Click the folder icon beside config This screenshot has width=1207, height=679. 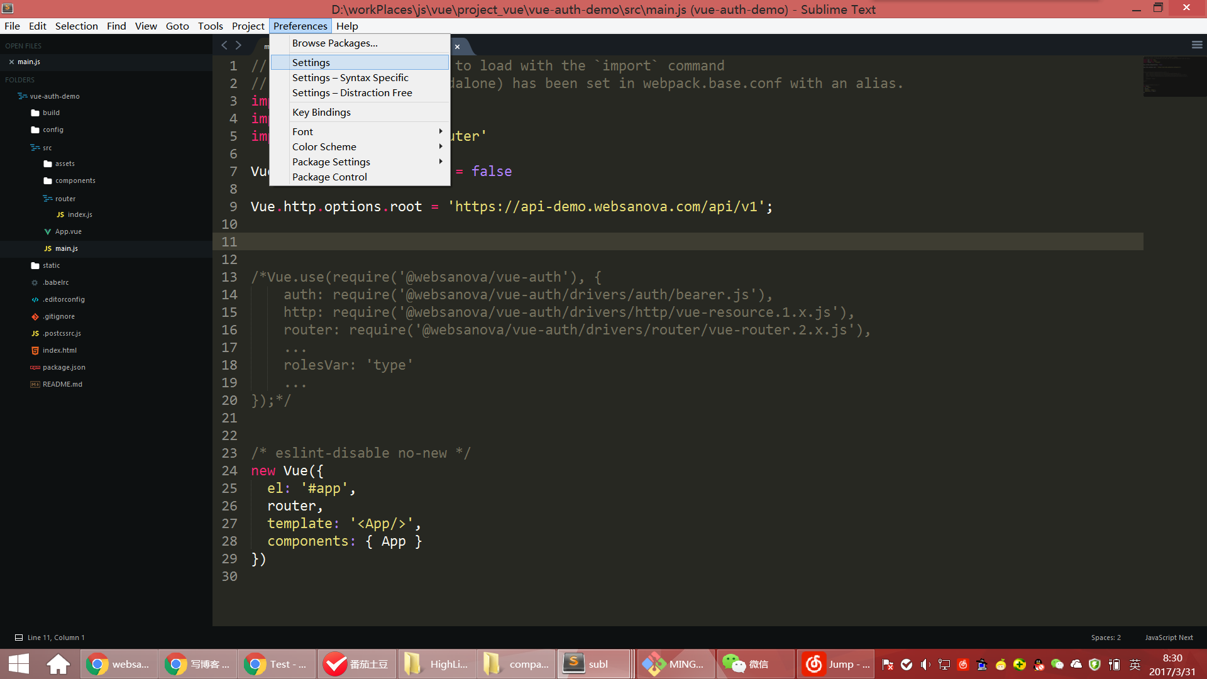pos(35,130)
